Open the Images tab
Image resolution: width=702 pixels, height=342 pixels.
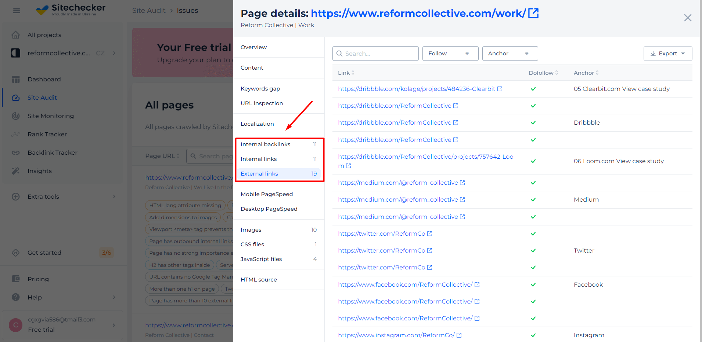tap(279, 230)
